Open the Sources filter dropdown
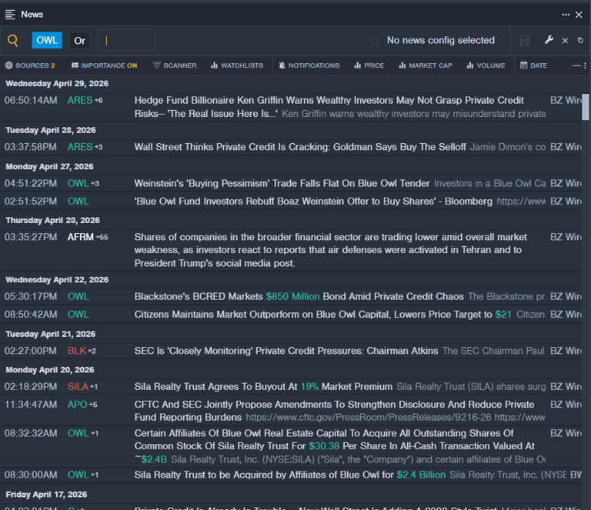Viewport: 591px width, 510px height. pyautogui.click(x=30, y=65)
